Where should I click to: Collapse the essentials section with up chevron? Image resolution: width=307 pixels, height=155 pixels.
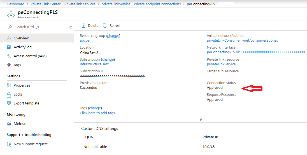(x=201, y=120)
